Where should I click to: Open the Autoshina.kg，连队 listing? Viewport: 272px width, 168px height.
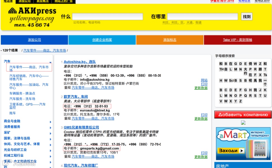(x=80, y=62)
